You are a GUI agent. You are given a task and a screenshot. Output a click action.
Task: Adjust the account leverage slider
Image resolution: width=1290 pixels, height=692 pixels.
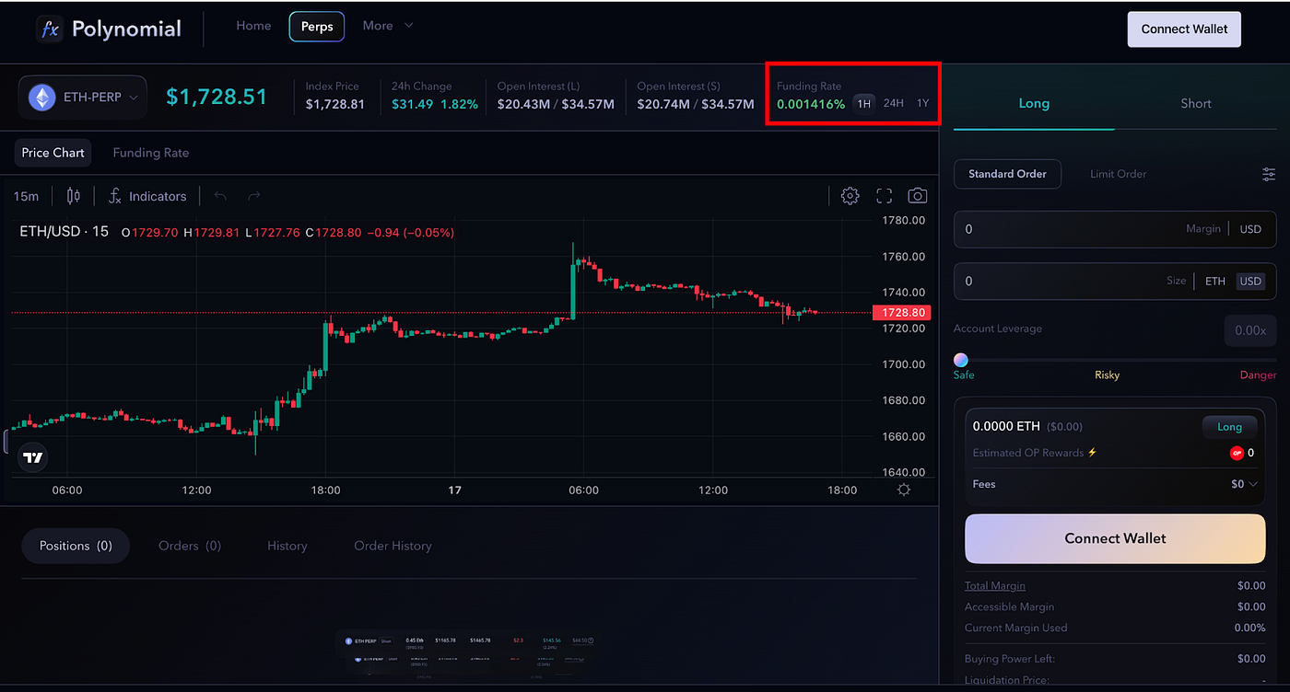click(961, 360)
